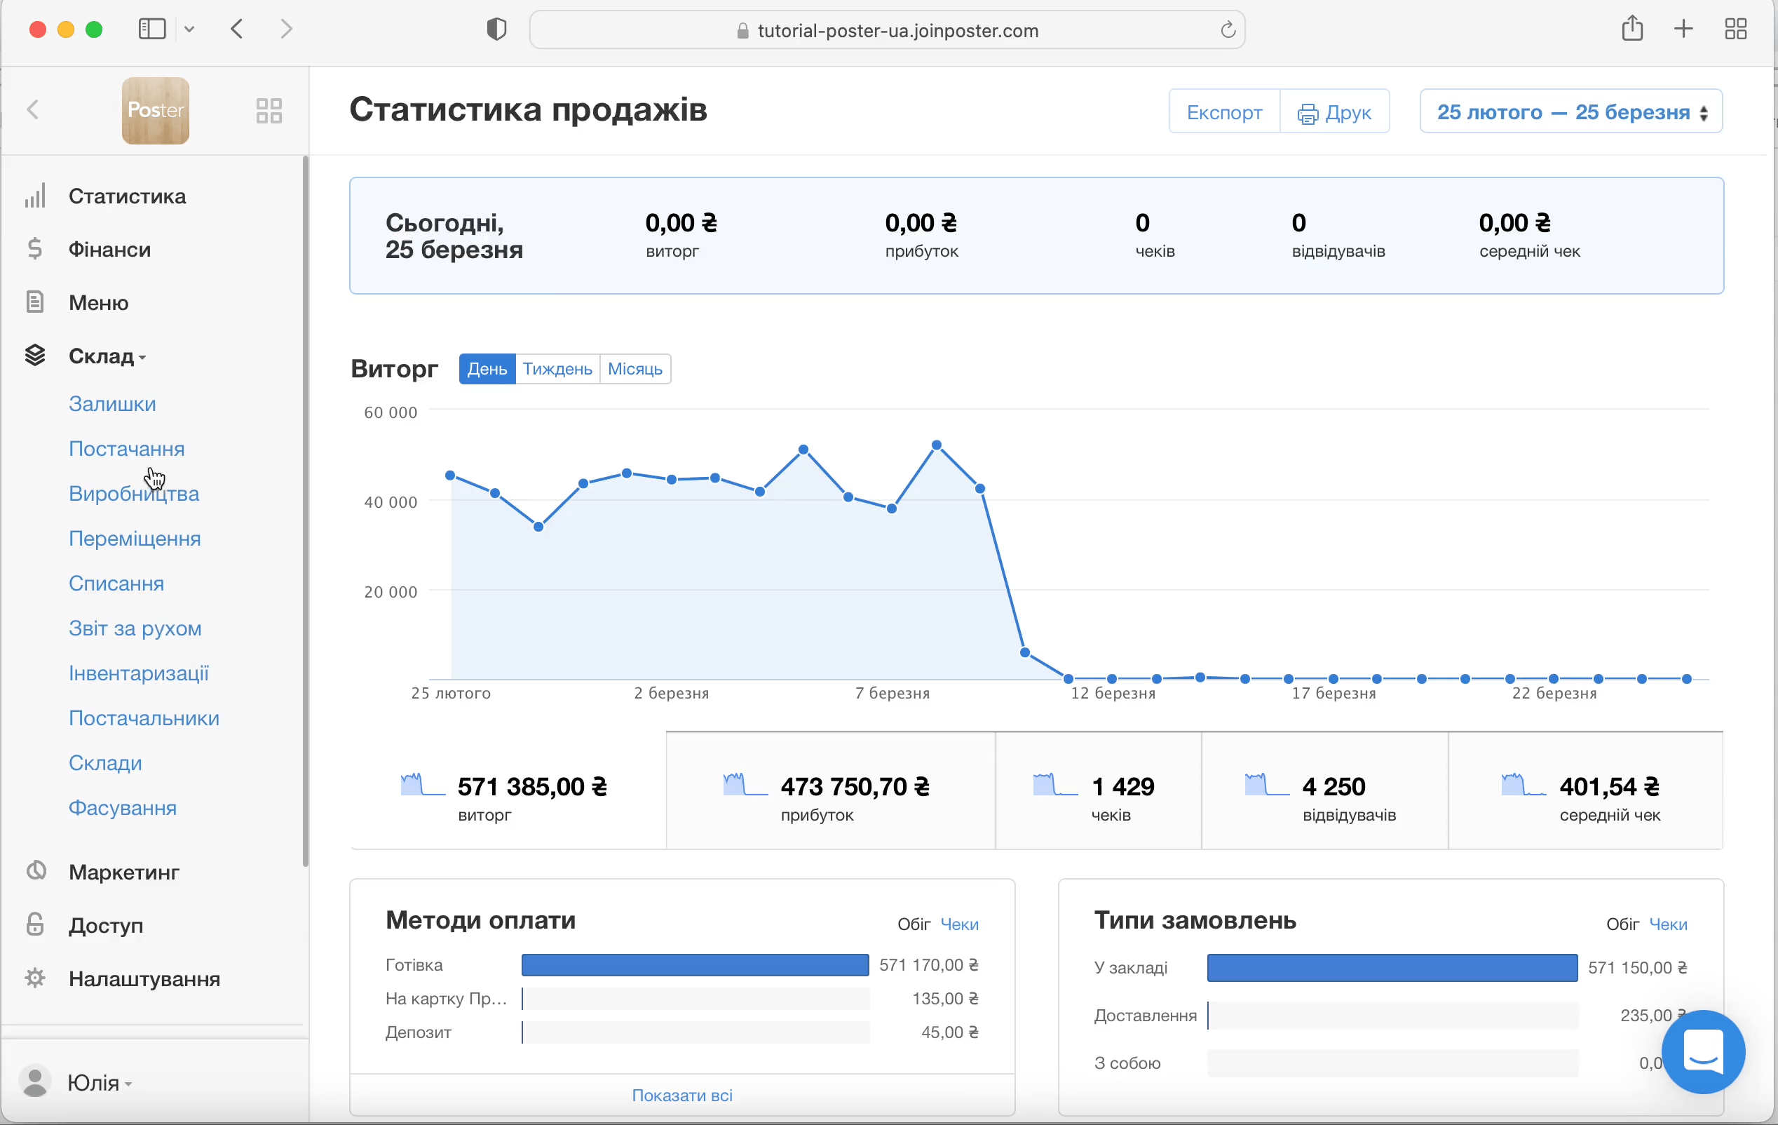
Task: Open the Постачання link in sidebar
Action: (x=126, y=448)
